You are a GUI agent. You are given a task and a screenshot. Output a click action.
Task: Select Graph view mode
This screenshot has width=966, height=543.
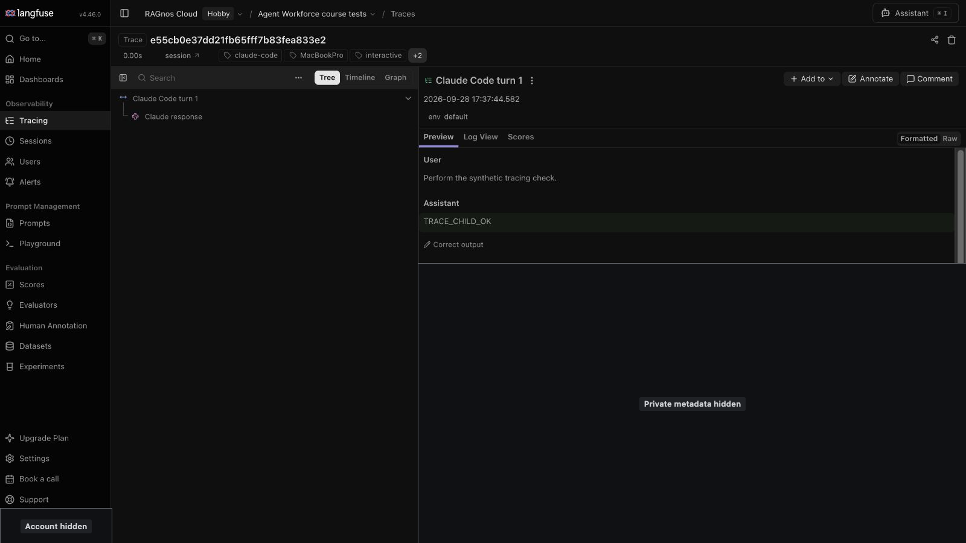(395, 78)
